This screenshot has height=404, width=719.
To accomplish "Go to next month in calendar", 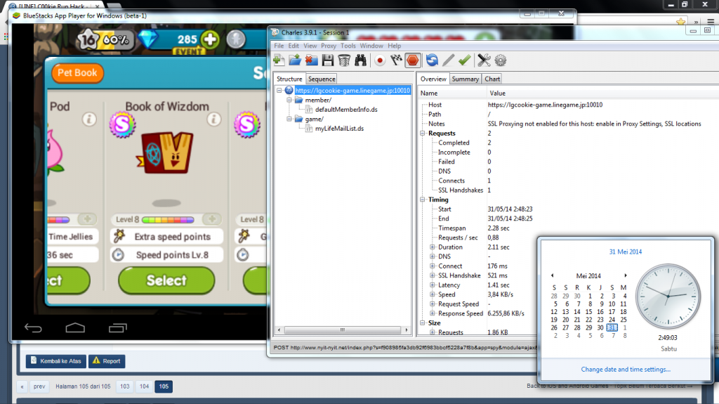I will (x=625, y=275).
